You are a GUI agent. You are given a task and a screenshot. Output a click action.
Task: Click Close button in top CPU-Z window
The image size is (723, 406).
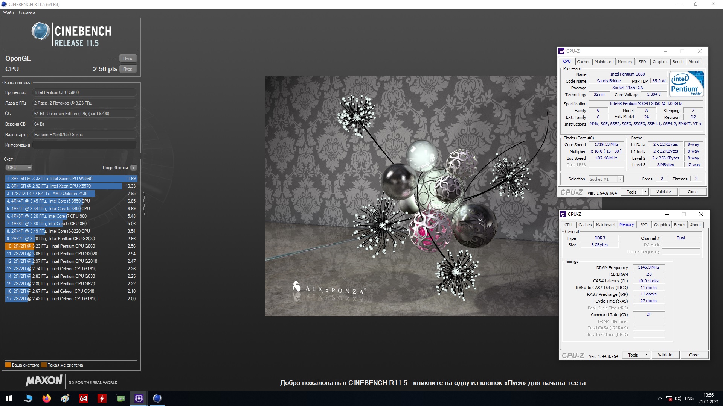pyautogui.click(x=692, y=192)
